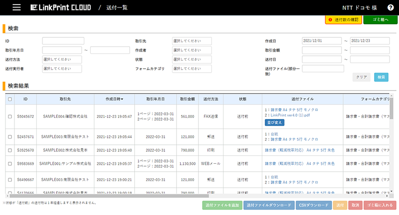Screen dimensions: 399x215
Task: Open the hamburger navigation menu
Action: point(16,7)
